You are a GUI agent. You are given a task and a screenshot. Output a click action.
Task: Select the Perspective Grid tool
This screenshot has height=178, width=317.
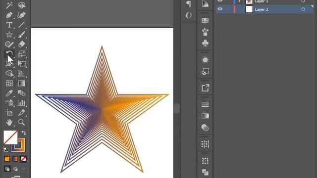point(21,74)
